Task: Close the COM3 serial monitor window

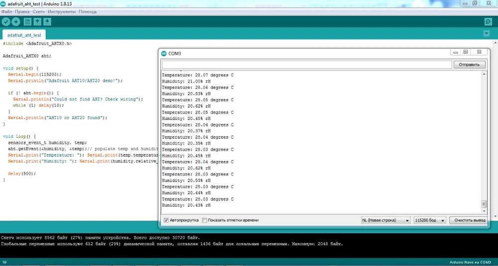Action: (x=478, y=52)
